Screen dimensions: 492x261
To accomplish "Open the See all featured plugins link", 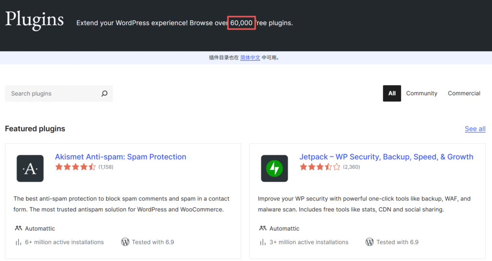I will tap(475, 129).
